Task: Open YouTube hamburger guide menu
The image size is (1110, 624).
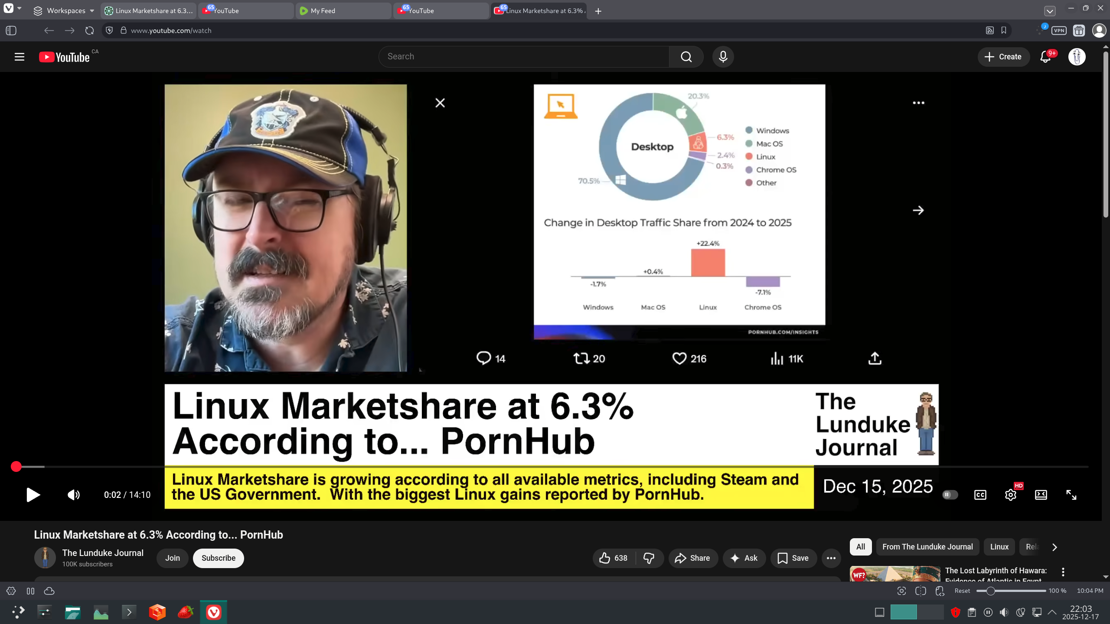Action: 20,57
